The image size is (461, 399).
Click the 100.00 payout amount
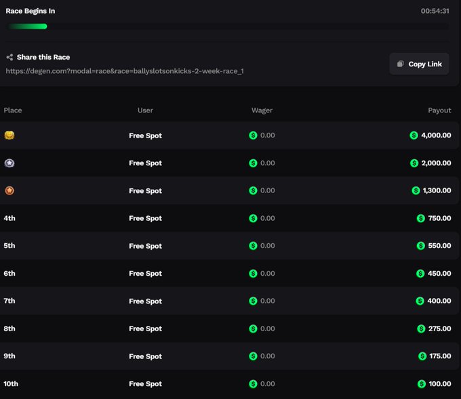440,383
